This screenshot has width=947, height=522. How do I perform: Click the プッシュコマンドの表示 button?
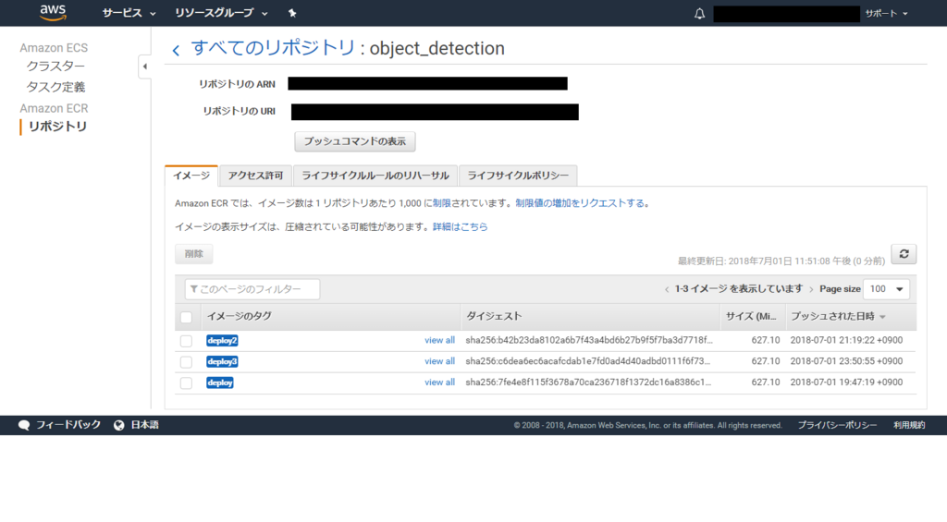point(354,141)
